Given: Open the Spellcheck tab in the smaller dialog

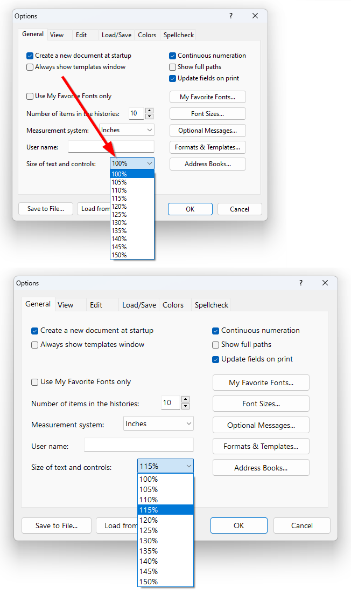Looking at the screenshot, I should 179,35.
